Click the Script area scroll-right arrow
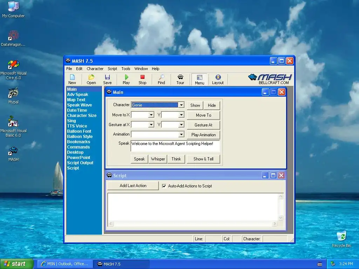 (x=275, y=224)
